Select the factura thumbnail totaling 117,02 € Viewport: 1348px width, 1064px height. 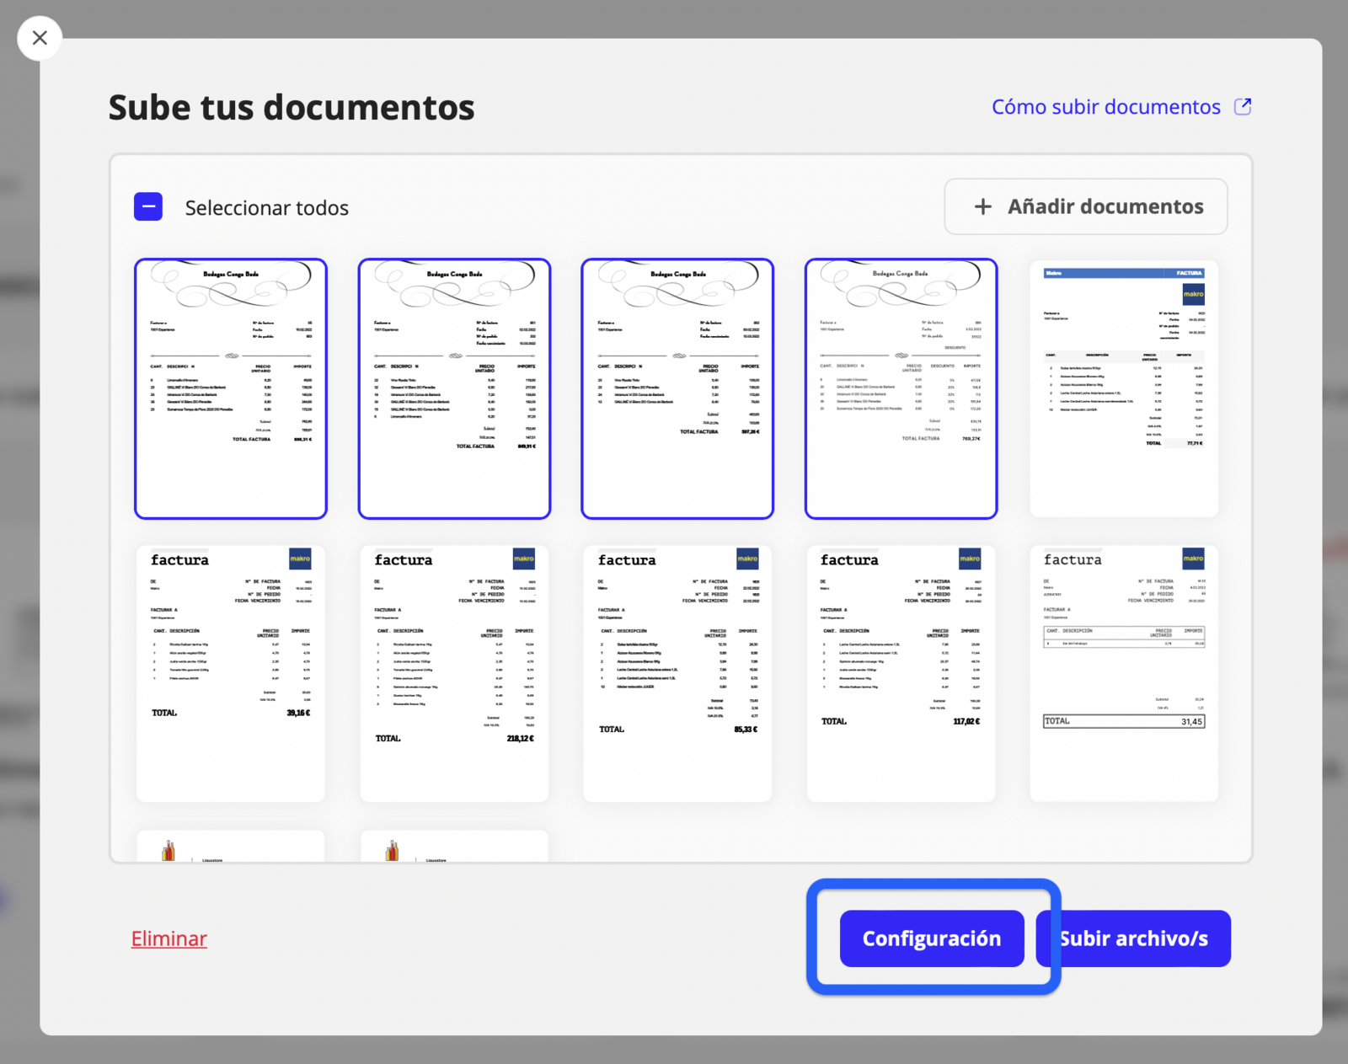point(901,673)
